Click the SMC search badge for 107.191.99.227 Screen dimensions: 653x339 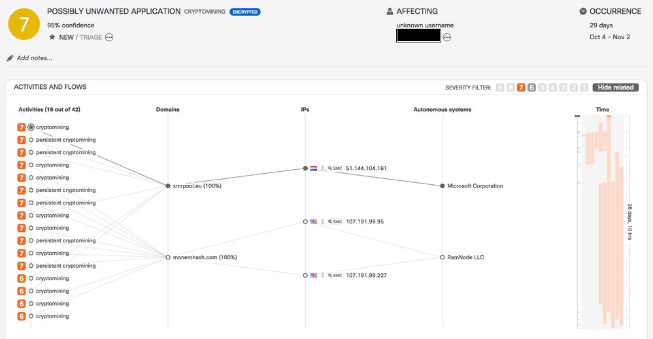[335, 276]
